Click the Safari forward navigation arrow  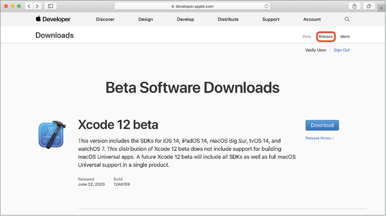(37, 6)
